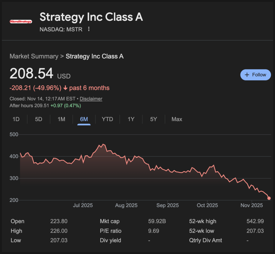The image size is (275, 254).
Task: Show the 1M chart range
Action: 61,119
